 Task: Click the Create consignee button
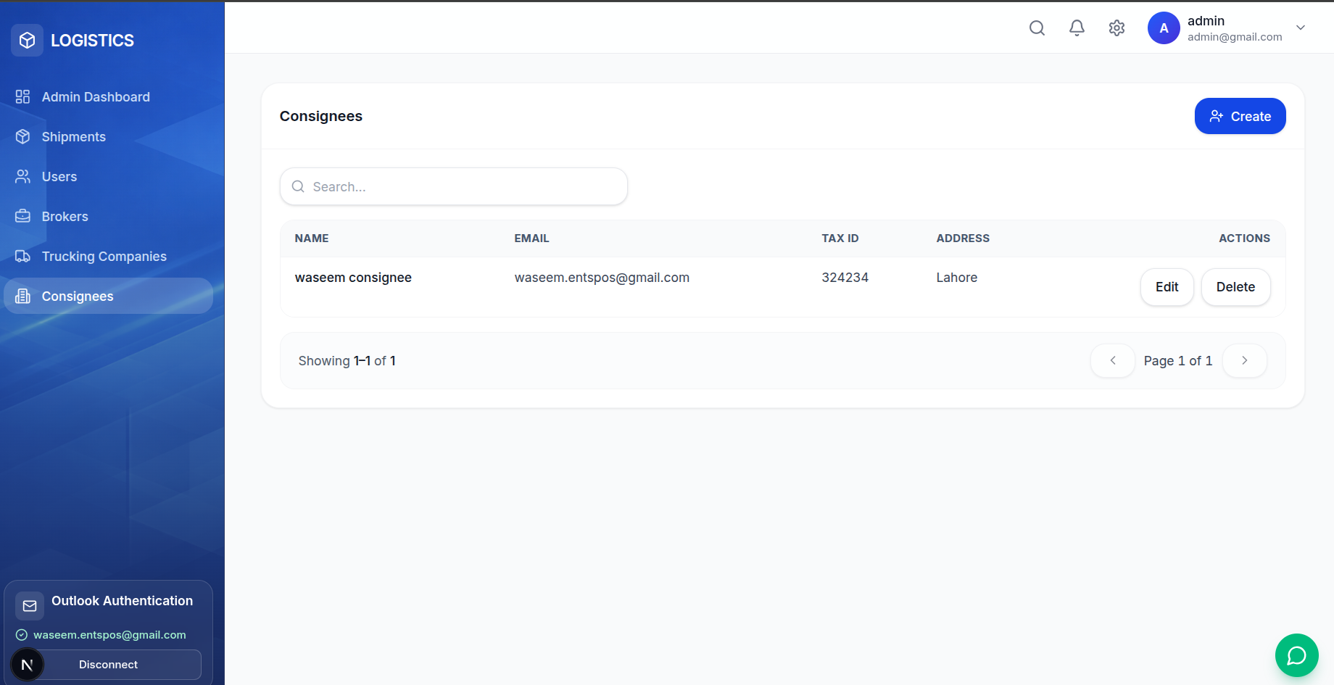point(1240,116)
